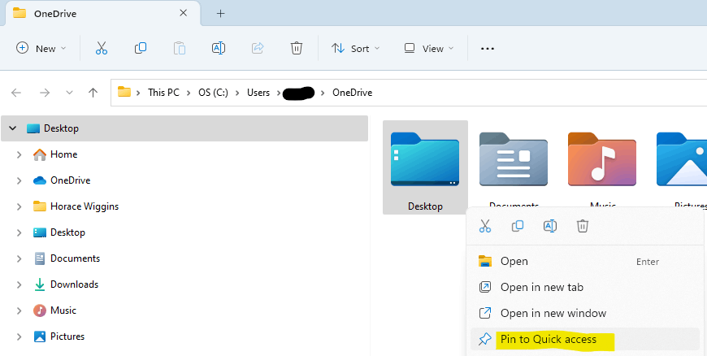Choose Open in the context menu
This screenshot has width=707, height=356.
(x=585, y=261)
